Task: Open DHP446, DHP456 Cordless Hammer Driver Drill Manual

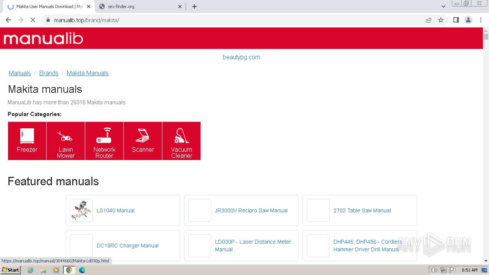Action: [x=368, y=246]
